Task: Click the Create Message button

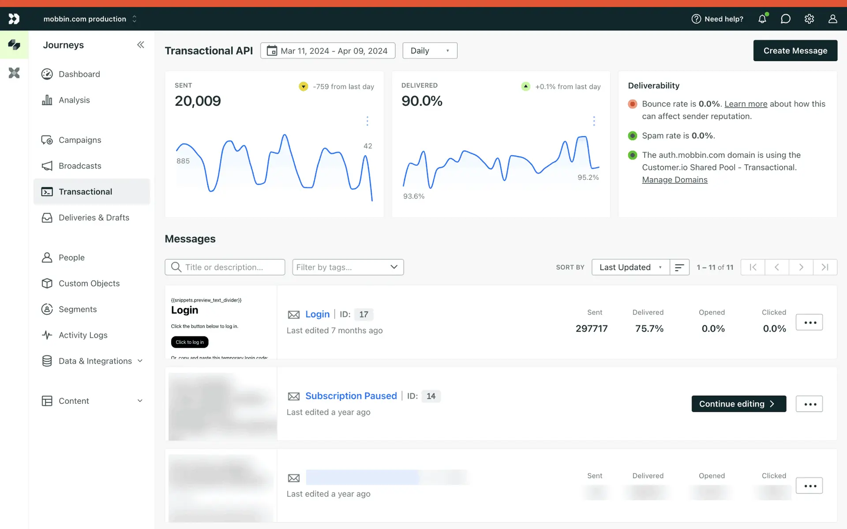Action: pyautogui.click(x=795, y=51)
